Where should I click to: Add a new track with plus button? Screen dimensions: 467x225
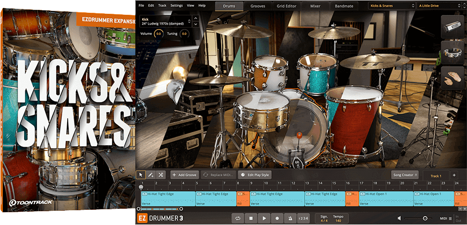point(454,175)
